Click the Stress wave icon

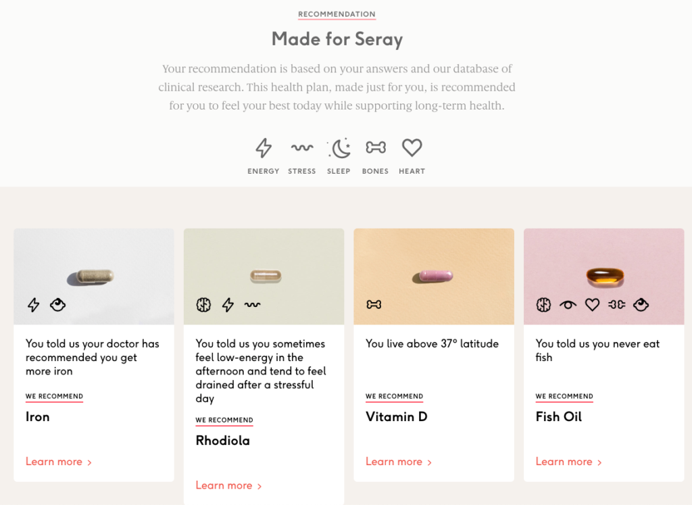(x=301, y=148)
